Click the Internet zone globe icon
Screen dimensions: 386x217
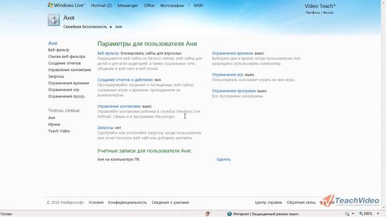(x=229, y=214)
